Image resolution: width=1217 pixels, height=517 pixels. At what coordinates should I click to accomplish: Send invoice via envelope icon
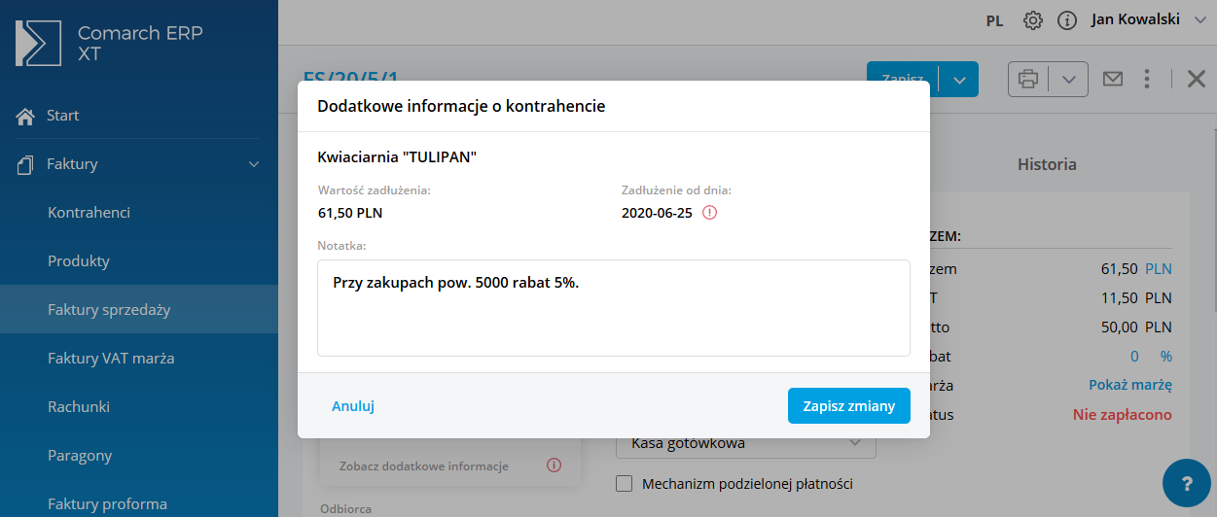1113,80
